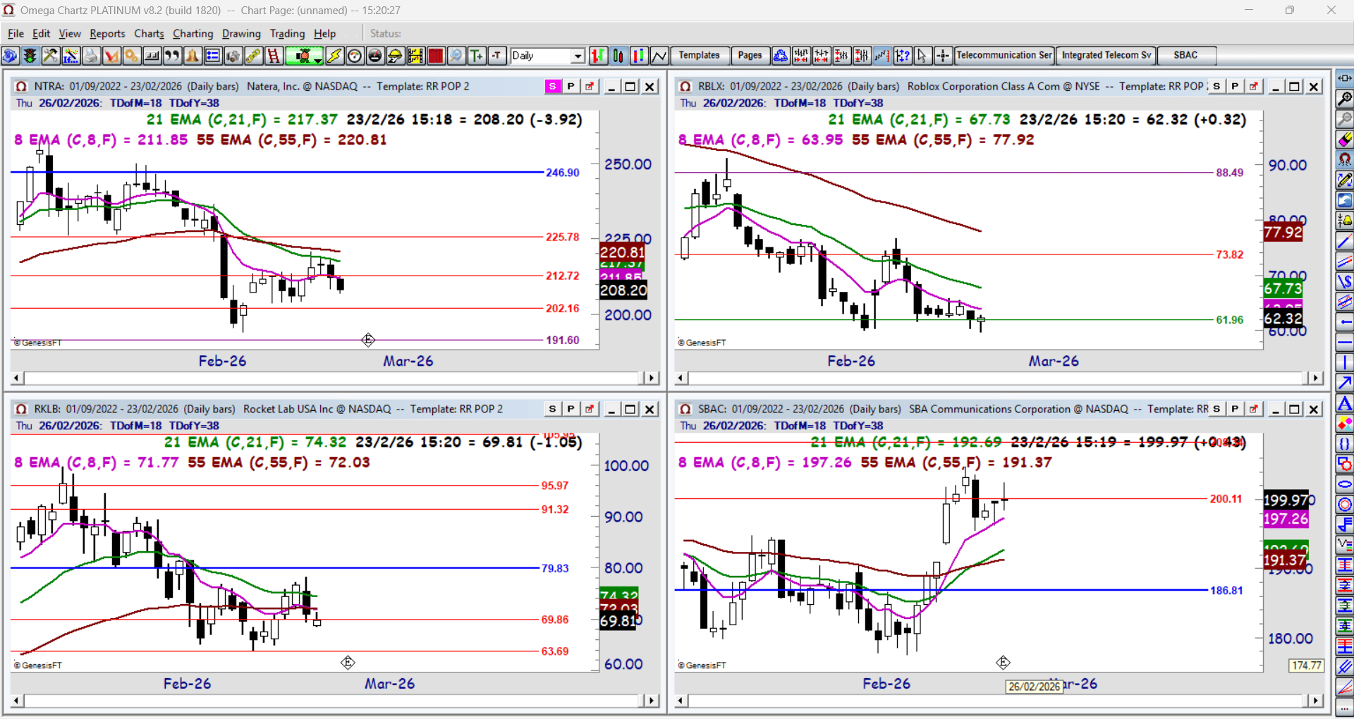This screenshot has width=1354, height=719.
Task: Click the detach icon on RKLB chart
Action: pyautogui.click(x=589, y=409)
